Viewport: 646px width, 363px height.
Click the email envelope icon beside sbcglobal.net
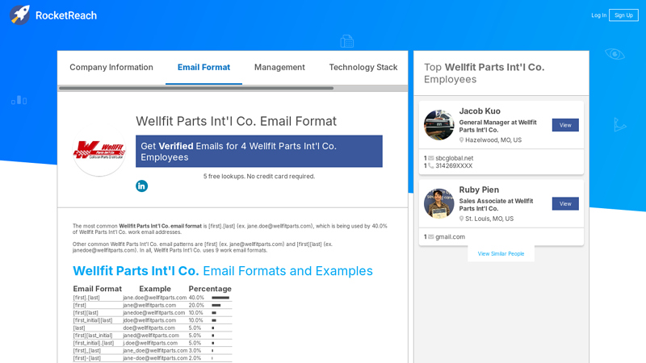click(431, 158)
